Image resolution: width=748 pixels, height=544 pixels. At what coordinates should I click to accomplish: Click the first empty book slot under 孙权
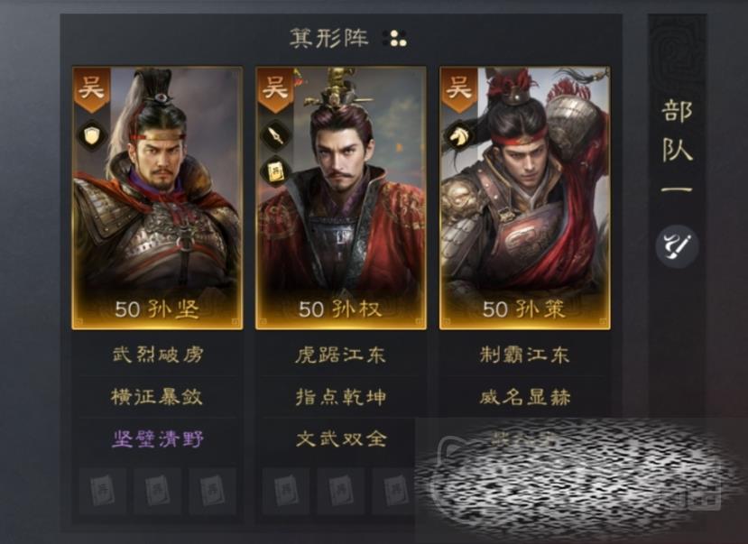[286, 491]
